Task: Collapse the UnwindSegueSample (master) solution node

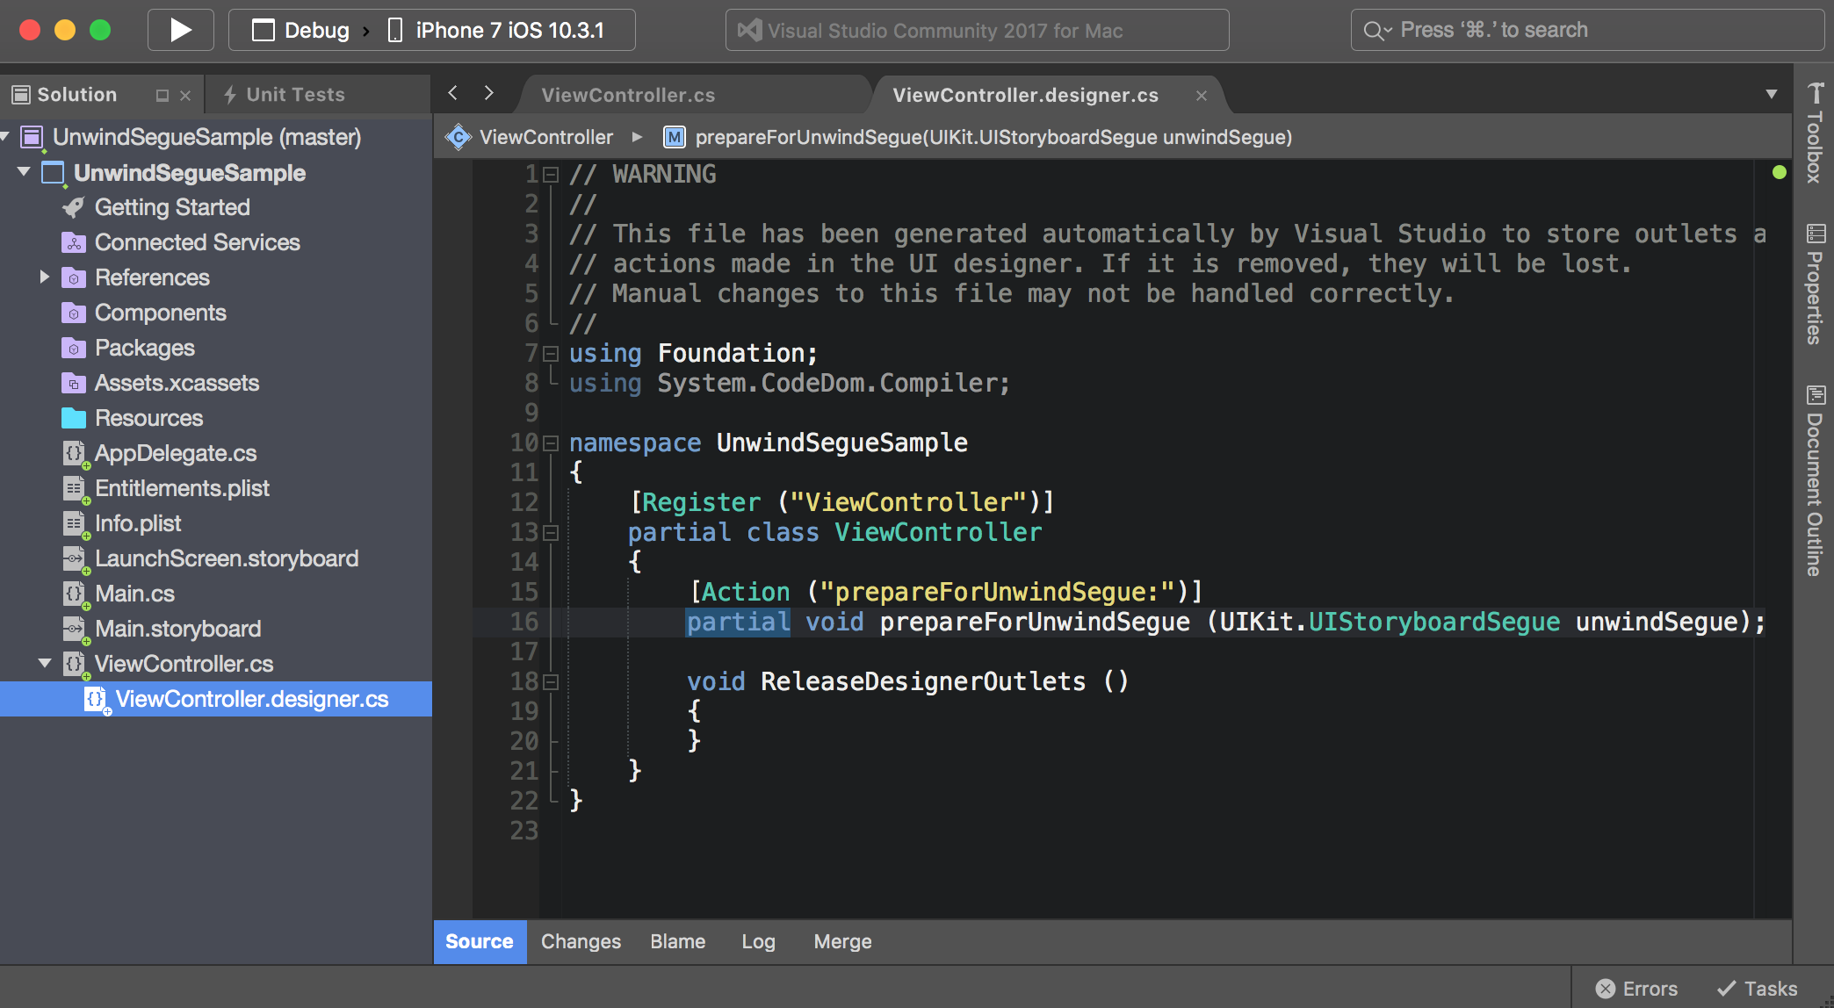Action: click(4, 136)
